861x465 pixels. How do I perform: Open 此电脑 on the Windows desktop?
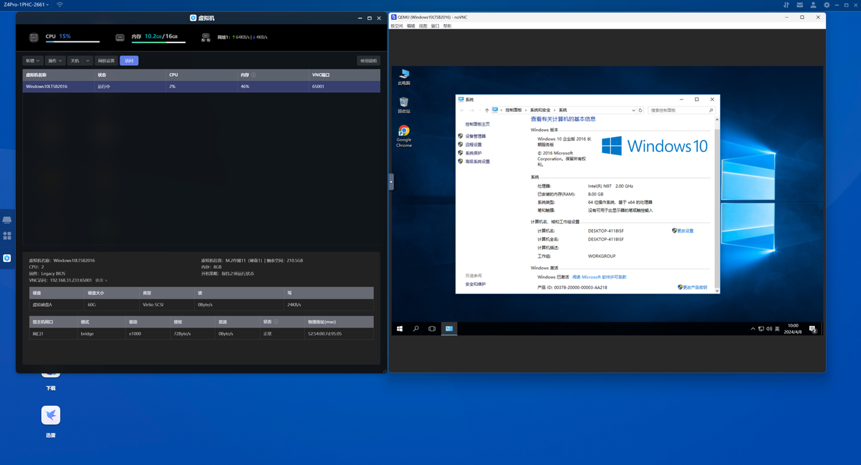[404, 75]
